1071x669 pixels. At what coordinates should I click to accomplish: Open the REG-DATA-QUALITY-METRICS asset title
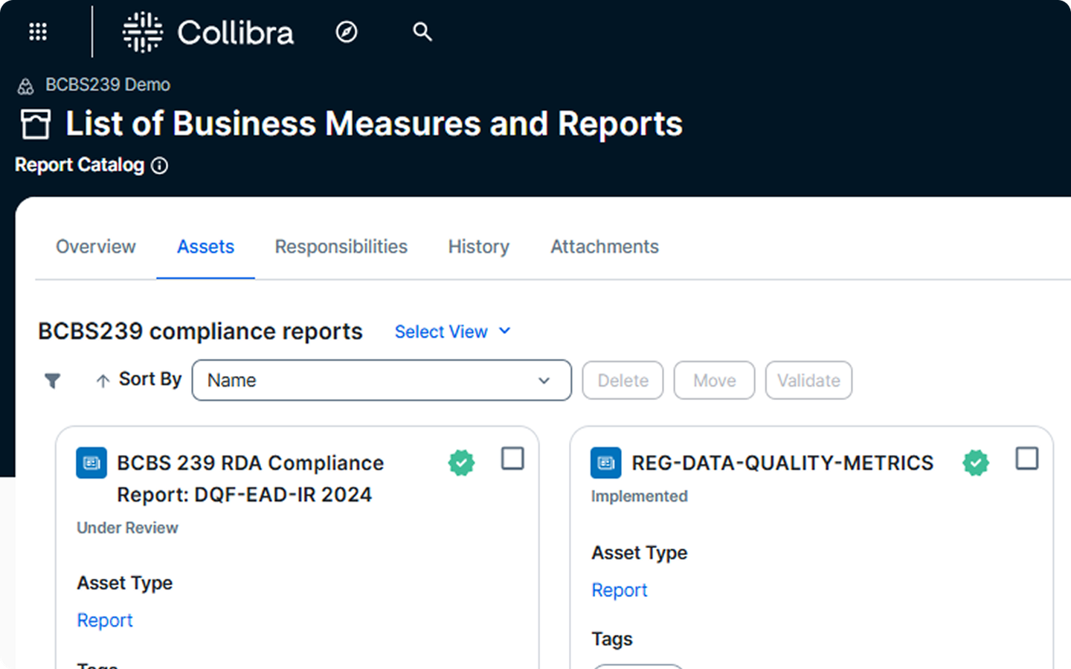click(x=782, y=463)
